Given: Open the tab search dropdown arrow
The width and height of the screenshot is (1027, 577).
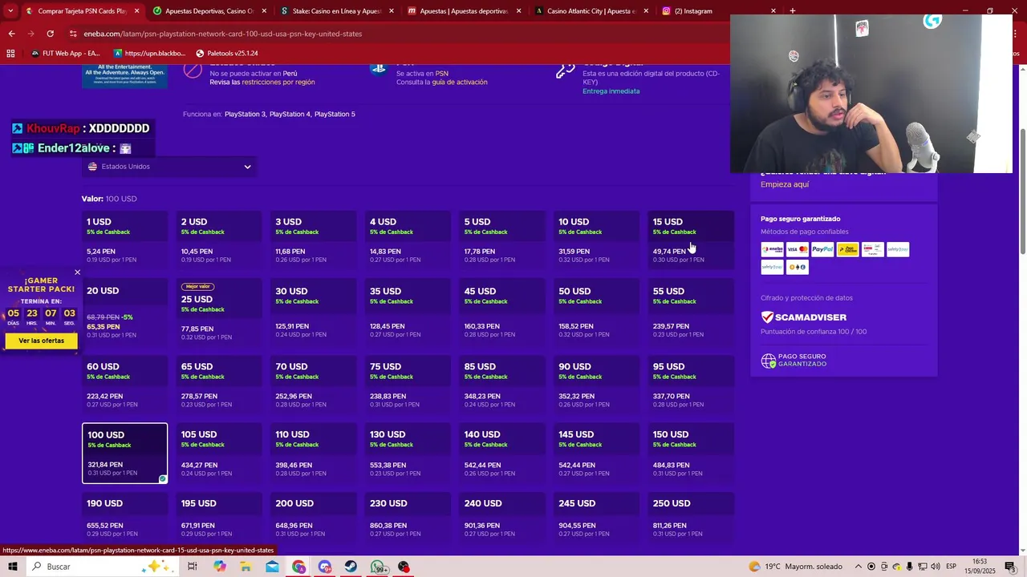Looking at the screenshot, I should pos(10,11).
